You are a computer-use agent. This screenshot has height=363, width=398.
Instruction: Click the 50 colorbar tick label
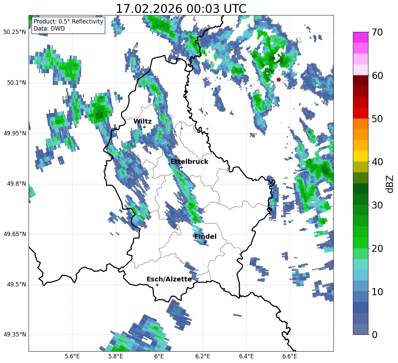[x=377, y=119]
